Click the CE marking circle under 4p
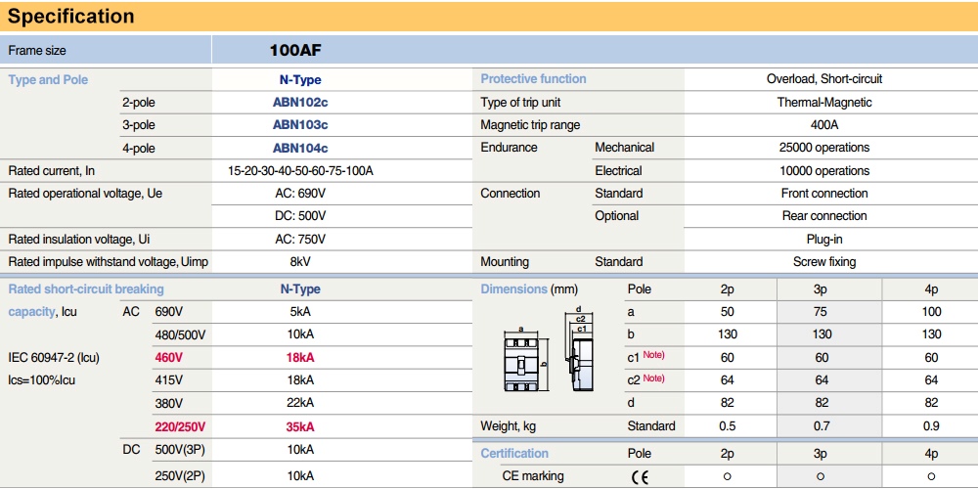This screenshot has height=489, width=978. (931, 476)
